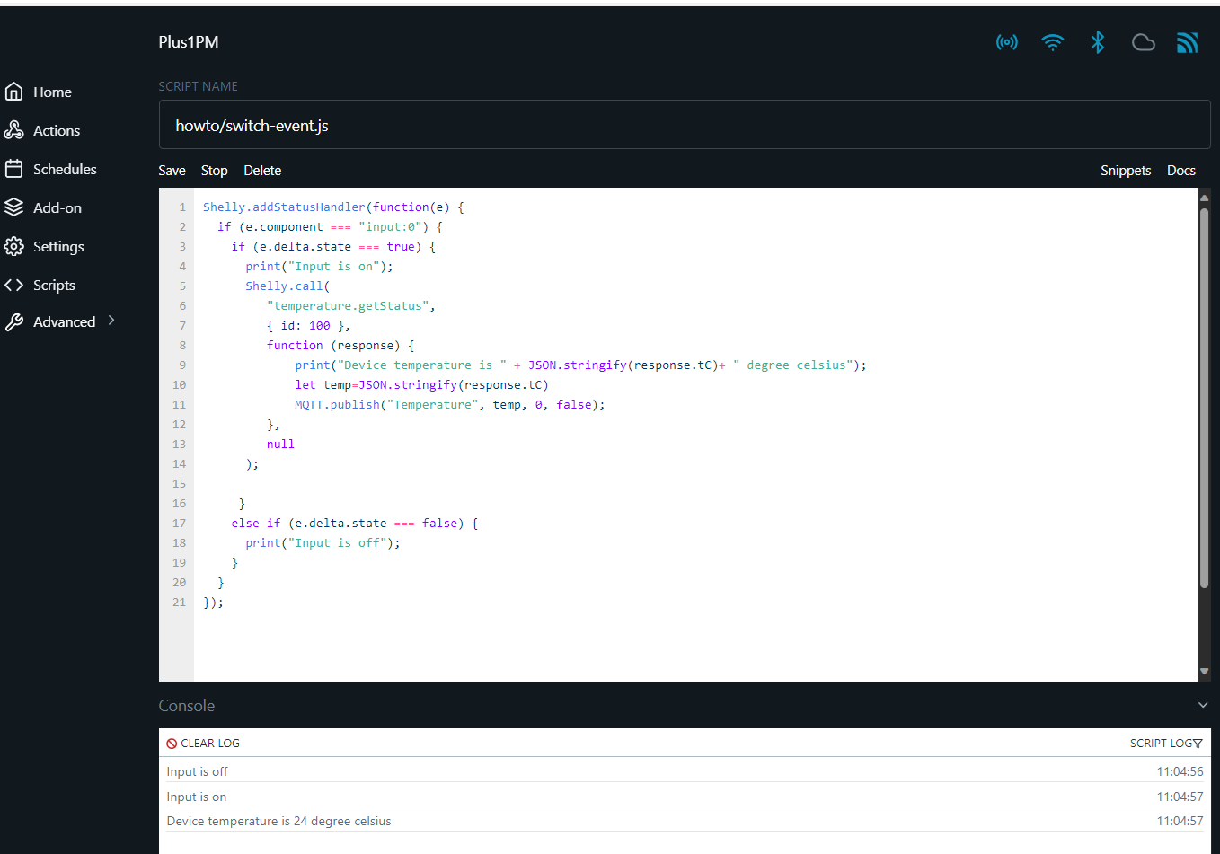Delete the script

click(x=262, y=171)
